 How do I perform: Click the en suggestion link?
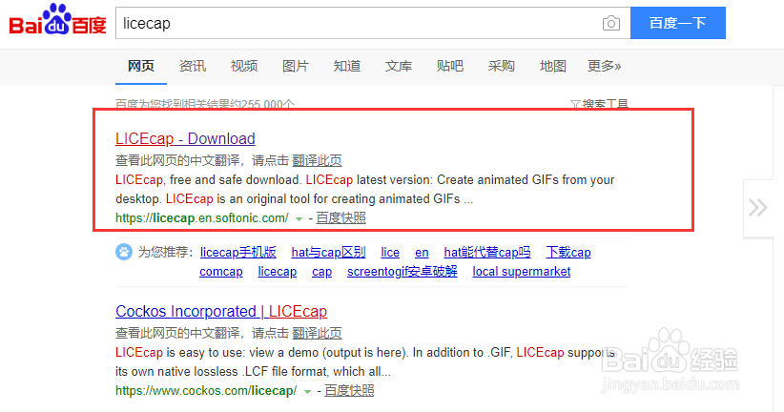point(422,253)
